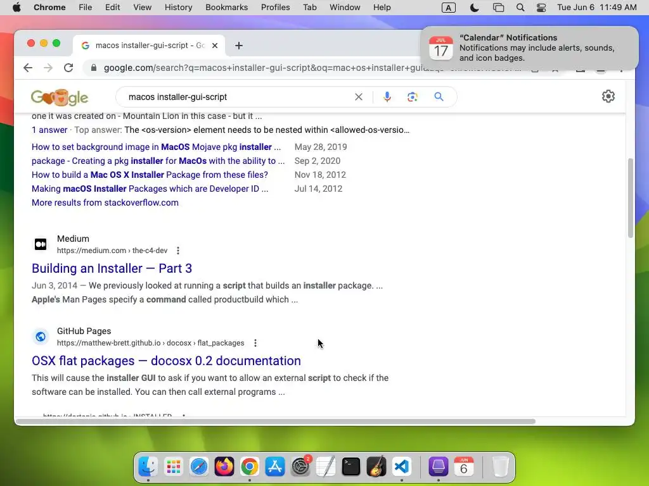The image size is (649, 486).
Task: Open a new tab with the plus button
Action: 239,46
